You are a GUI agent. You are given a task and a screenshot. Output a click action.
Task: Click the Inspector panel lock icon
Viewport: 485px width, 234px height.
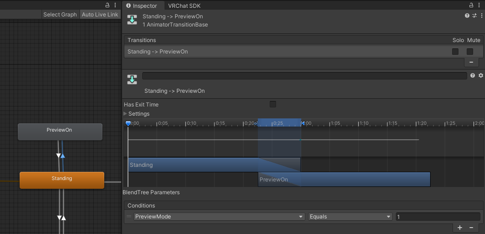click(471, 5)
